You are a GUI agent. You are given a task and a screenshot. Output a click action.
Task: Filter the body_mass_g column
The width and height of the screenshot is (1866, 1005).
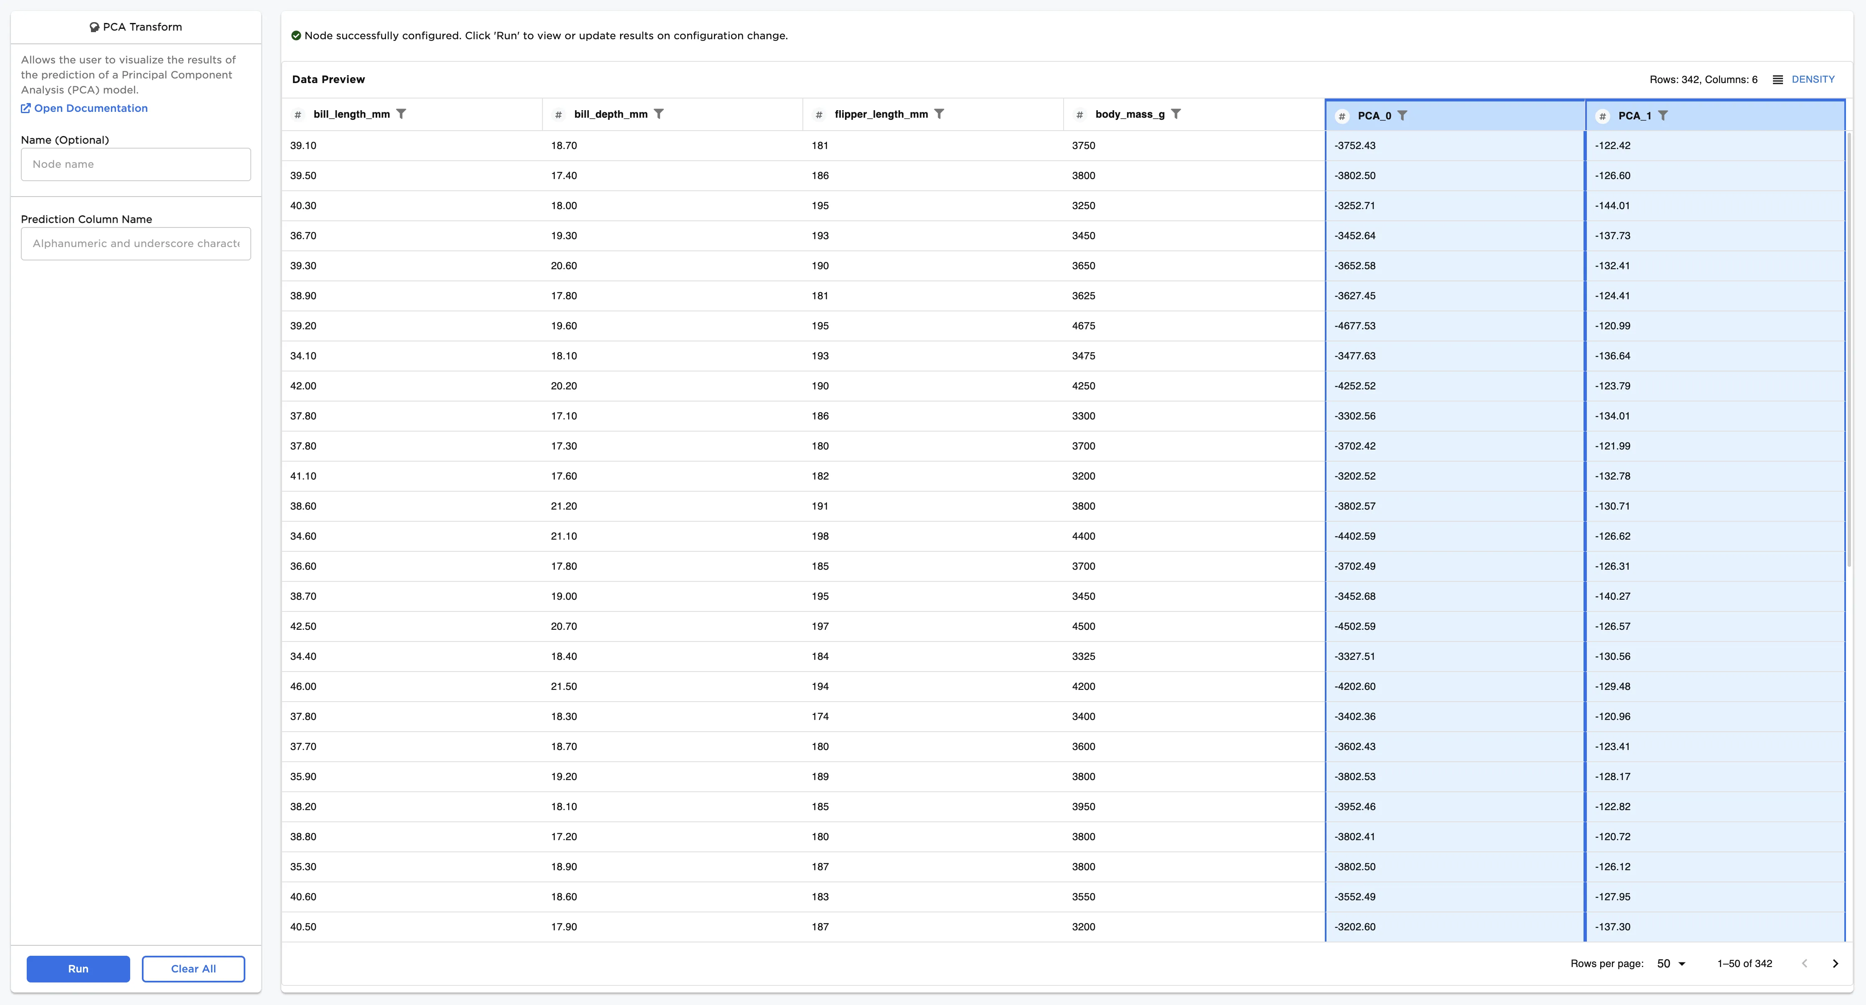(x=1177, y=114)
